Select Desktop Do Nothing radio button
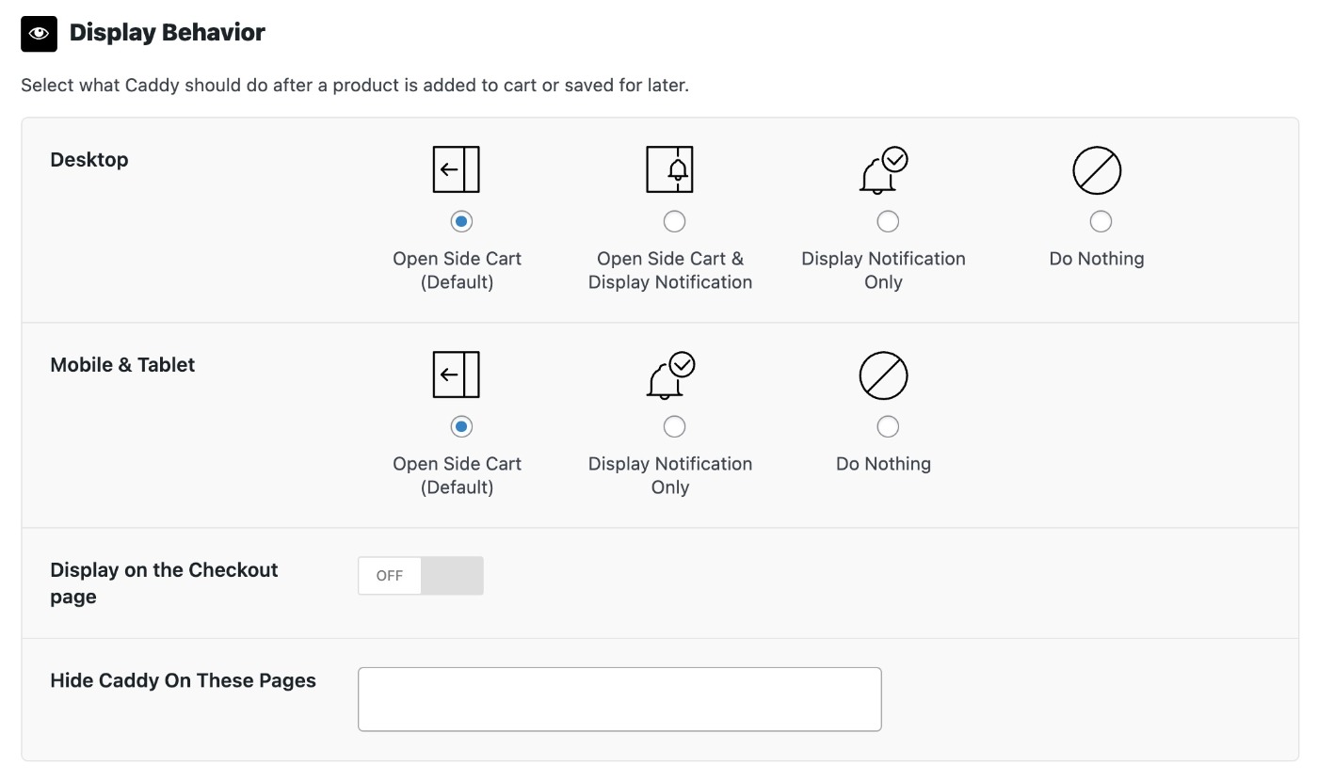Image resolution: width=1318 pixels, height=781 pixels. tap(1101, 221)
